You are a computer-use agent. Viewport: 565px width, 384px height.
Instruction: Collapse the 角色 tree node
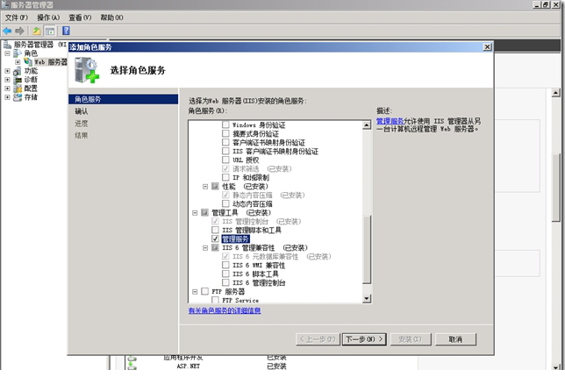[x=7, y=53]
